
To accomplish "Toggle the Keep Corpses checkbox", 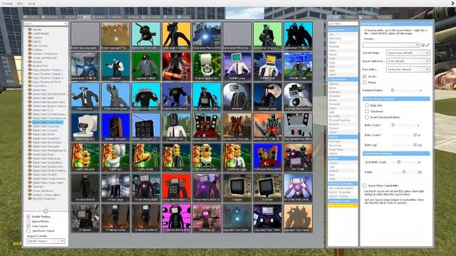I will pyautogui.click(x=28, y=226).
